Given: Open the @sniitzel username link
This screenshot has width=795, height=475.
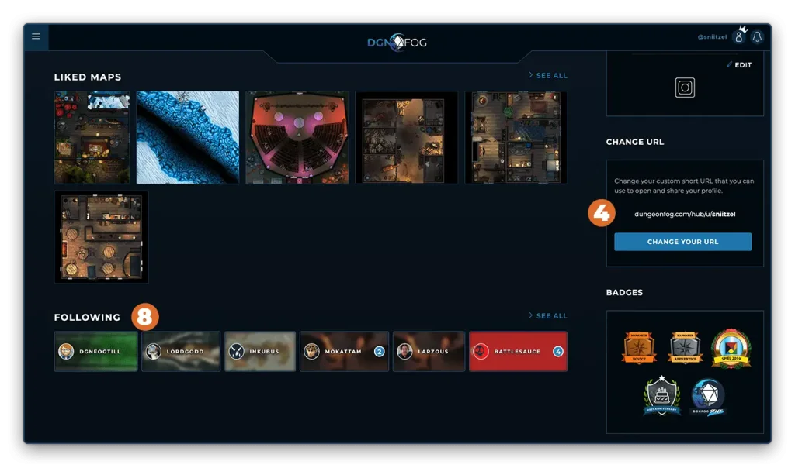Looking at the screenshot, I should (712, 37).
